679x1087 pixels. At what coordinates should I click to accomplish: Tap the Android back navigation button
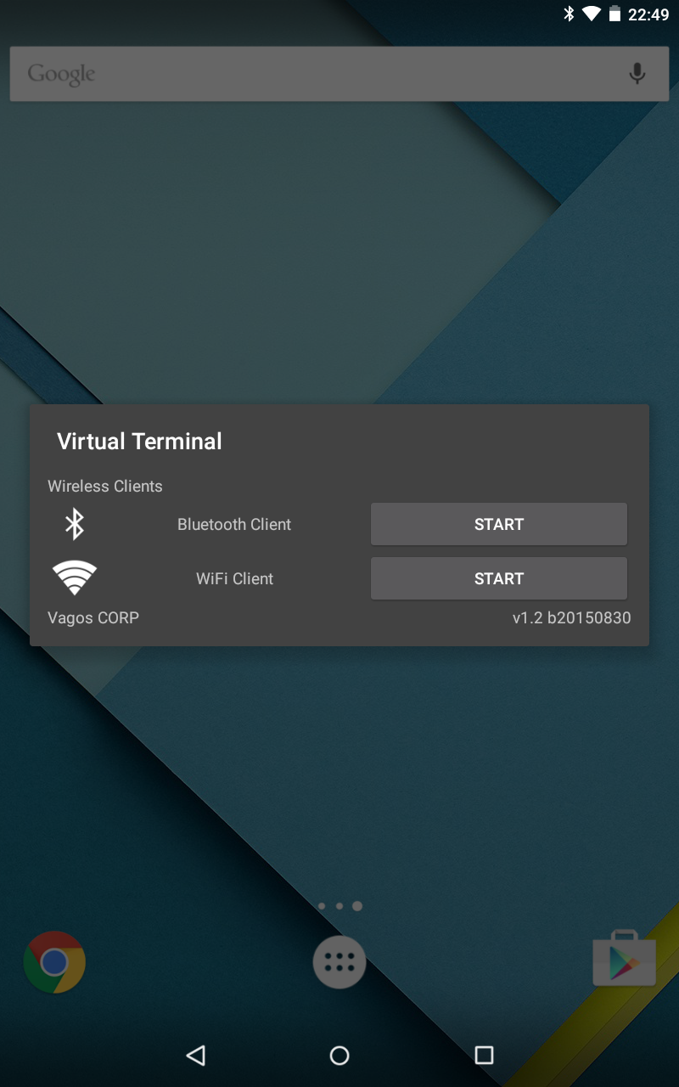pos(196,1055)
